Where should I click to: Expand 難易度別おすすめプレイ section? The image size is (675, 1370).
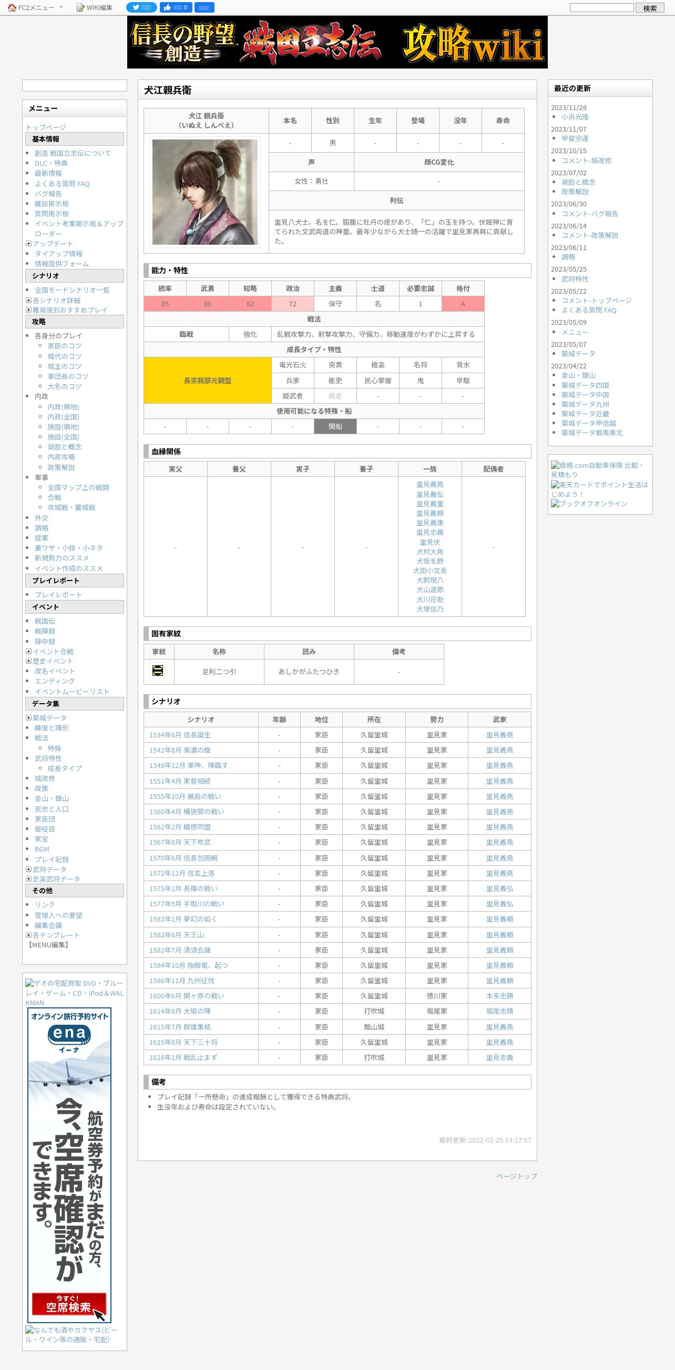pos(29,309)
